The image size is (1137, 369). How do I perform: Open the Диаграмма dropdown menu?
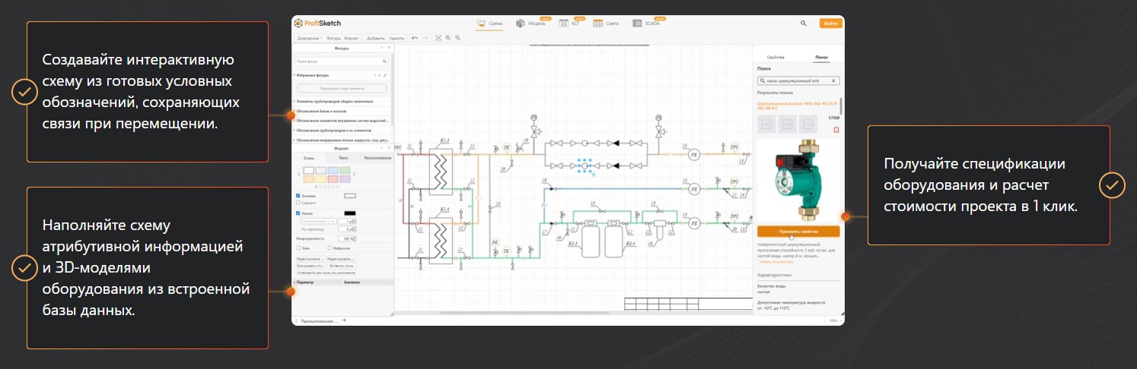pyautogui.click(x=310, y=37)
